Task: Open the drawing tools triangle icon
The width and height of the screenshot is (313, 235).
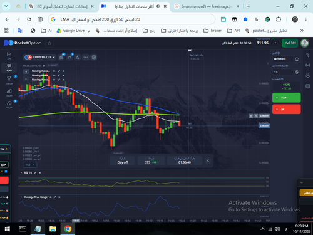Action: (78, 57)
